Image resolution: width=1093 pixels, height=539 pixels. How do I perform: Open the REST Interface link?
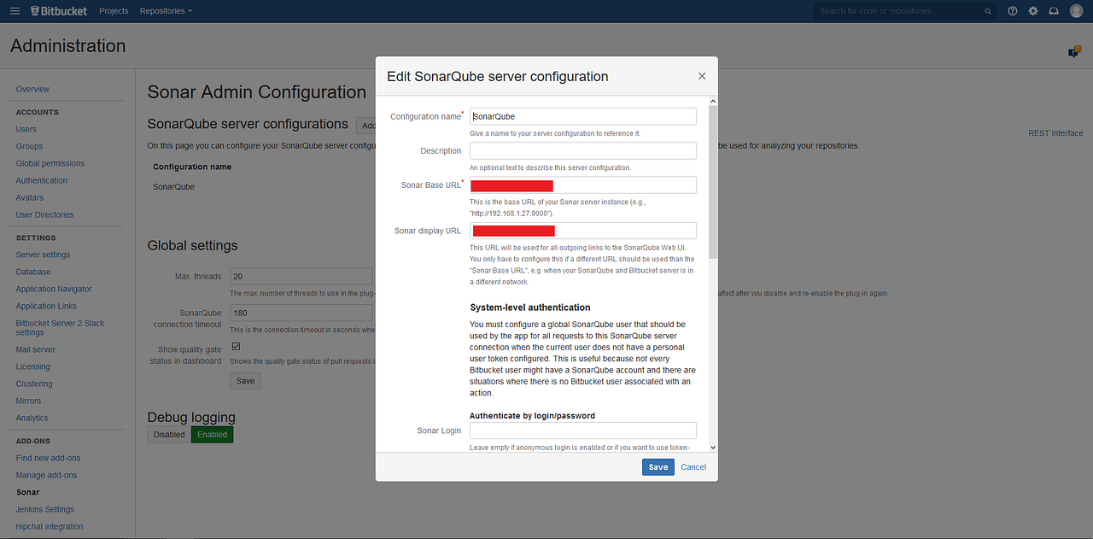click(1055, 133)
